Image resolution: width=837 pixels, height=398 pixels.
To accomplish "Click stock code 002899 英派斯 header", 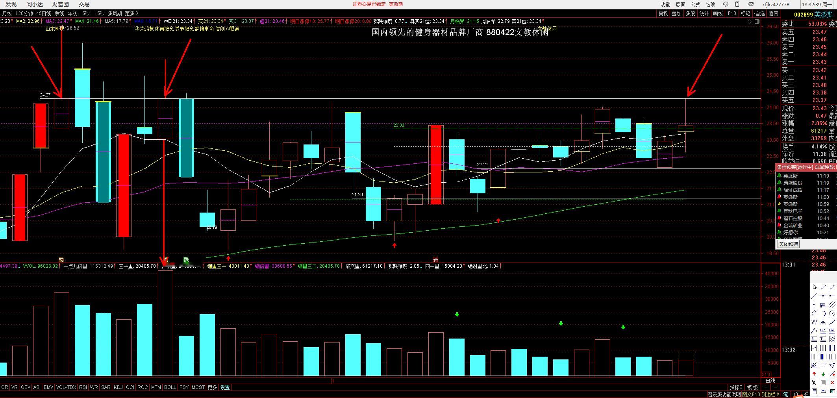I will pos(813,15).
